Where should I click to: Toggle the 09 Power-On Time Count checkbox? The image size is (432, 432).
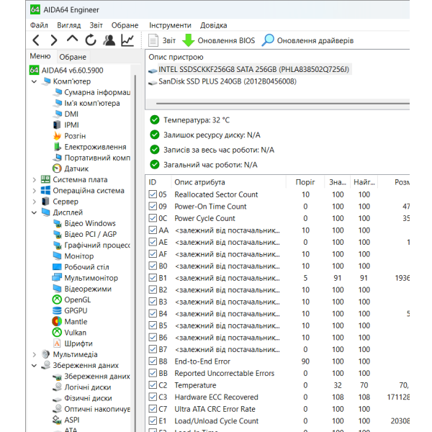click(153, 206)
